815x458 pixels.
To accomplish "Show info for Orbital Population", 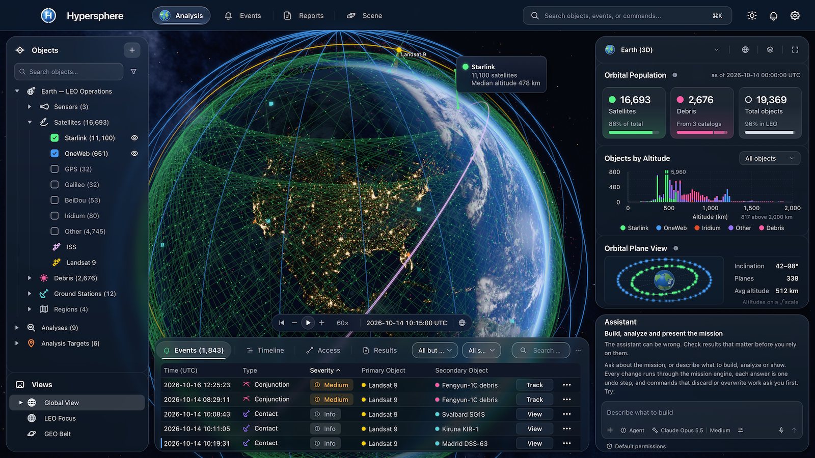I will 675,75.
